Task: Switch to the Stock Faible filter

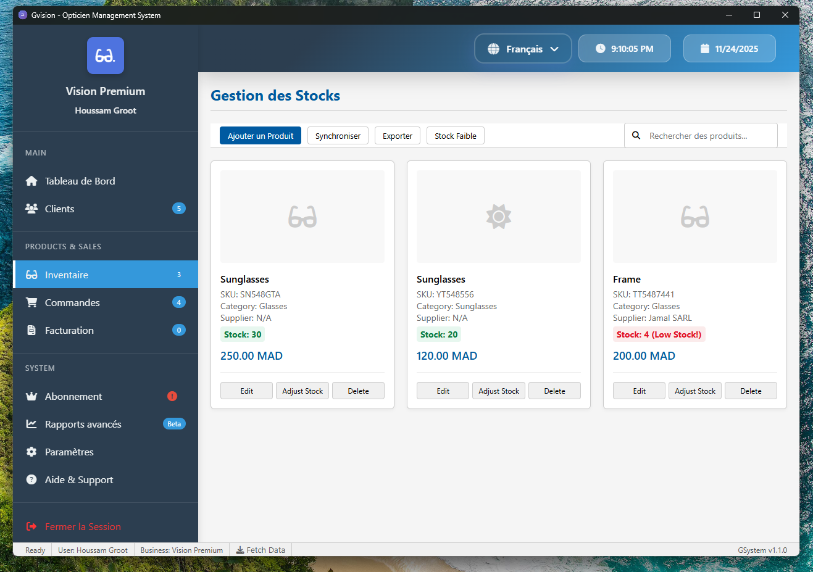Action: pyautogui.click(x=455, y=135)
